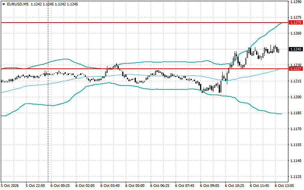Click the 1.1170 price axis label
This screenshot has height=190, width=304.
point(296,129)
